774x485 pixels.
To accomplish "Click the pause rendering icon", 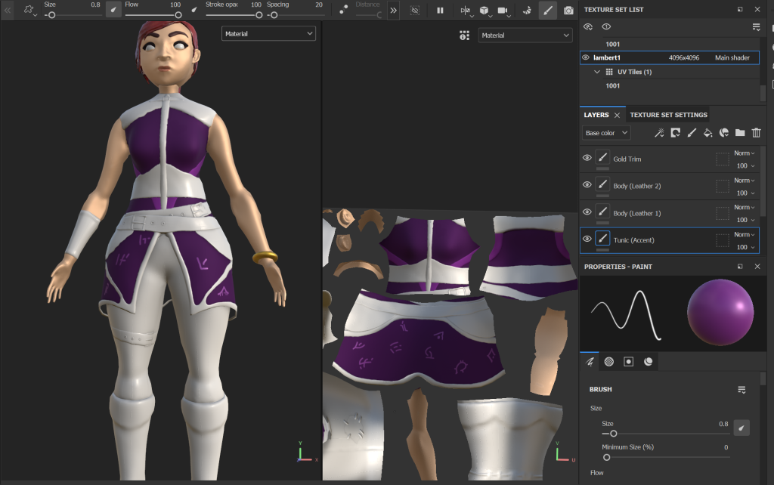I will (440, 11).
